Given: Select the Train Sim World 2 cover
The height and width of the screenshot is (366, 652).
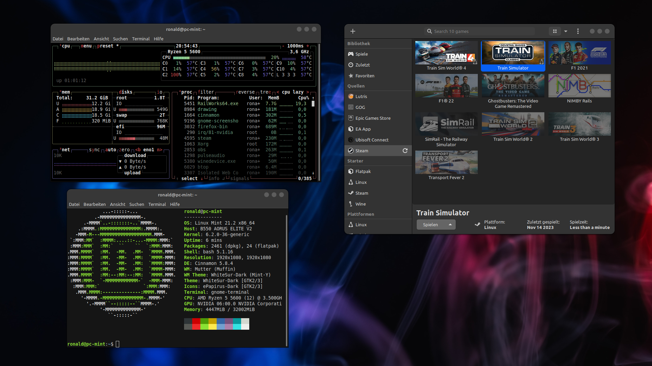Looking at the screenshot, I should 513,124.
